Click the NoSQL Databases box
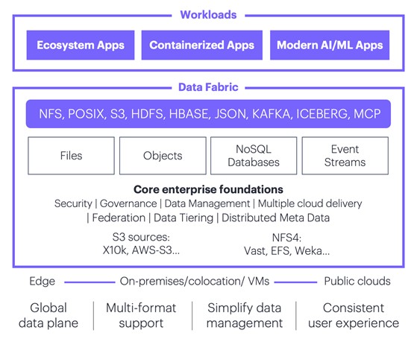Viewport: 414px width, 339px height. 254,156
